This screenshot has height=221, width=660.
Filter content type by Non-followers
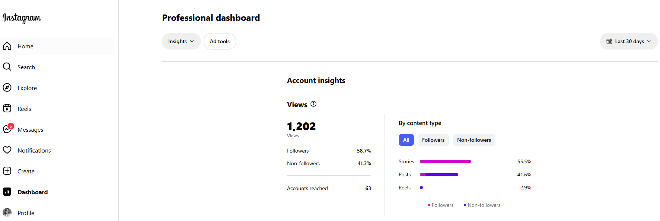pos(474,140)
